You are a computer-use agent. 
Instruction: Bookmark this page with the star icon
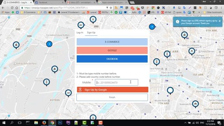click(x=111, y=8)
